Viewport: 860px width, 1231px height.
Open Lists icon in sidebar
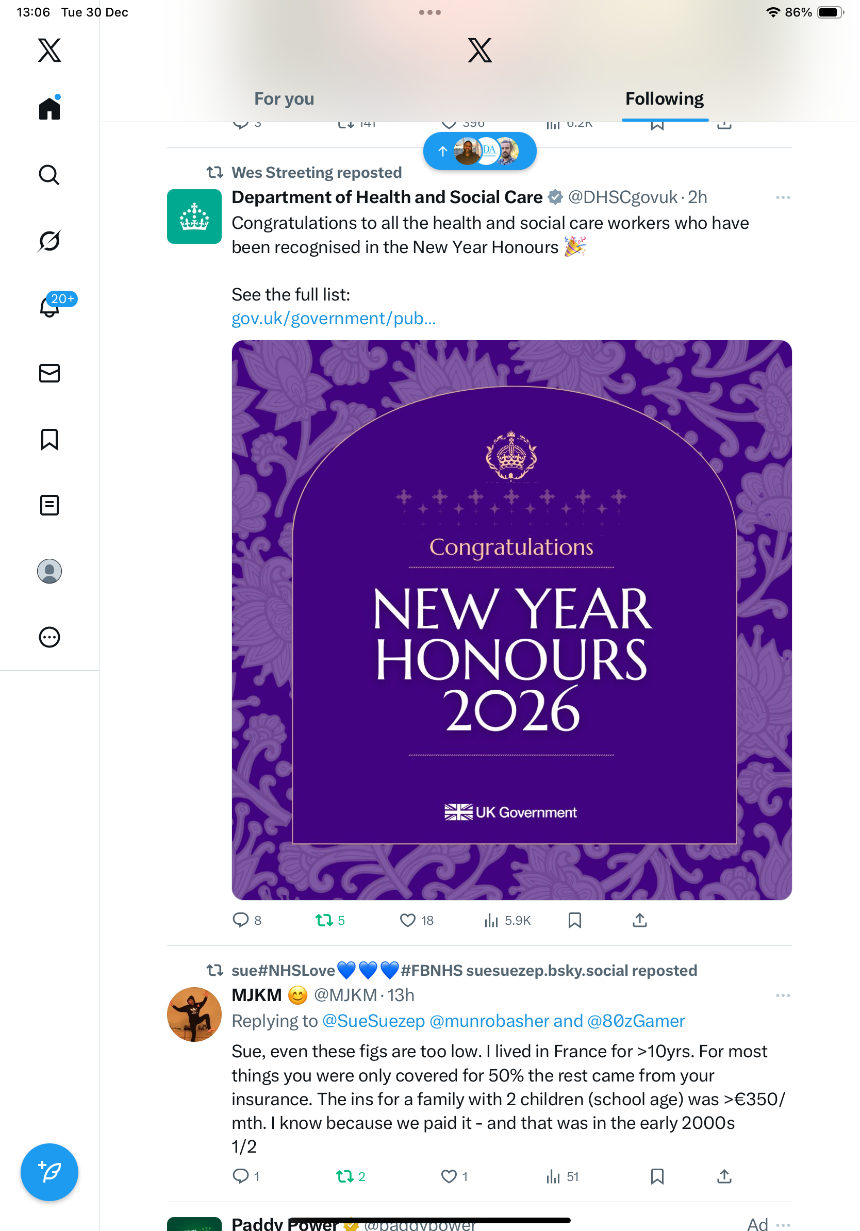coord(49,505)
